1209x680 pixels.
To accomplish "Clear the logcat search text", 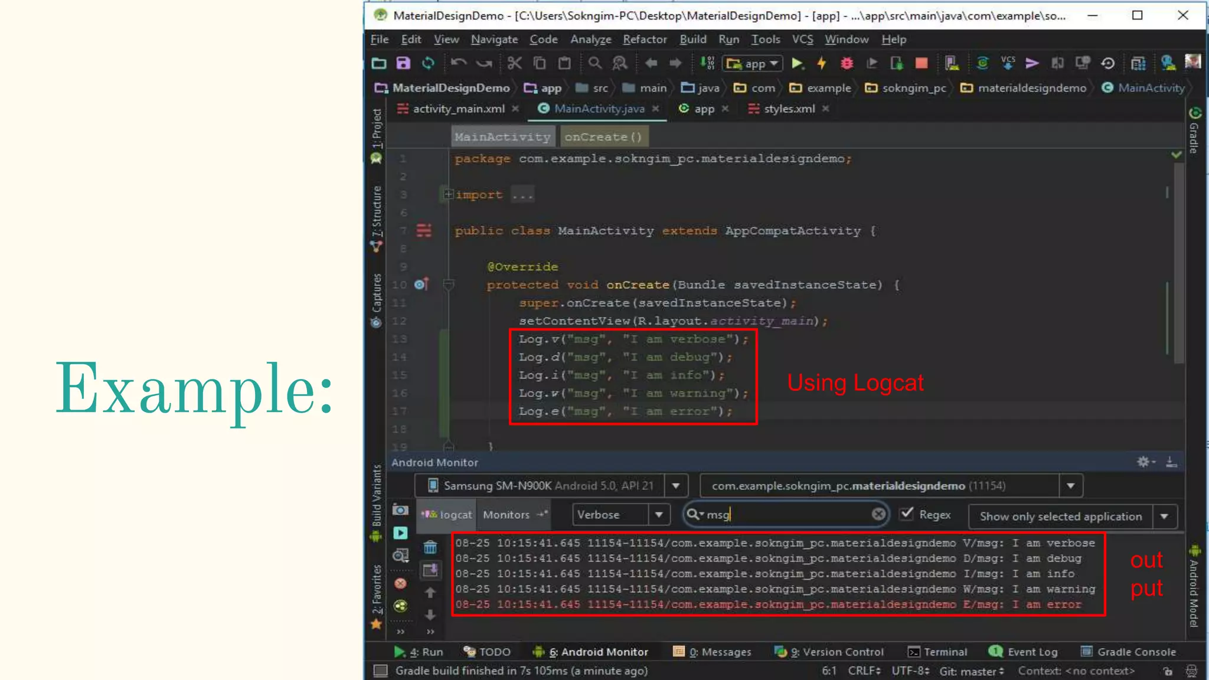I will pyautogui.click(x=878, y=514).
